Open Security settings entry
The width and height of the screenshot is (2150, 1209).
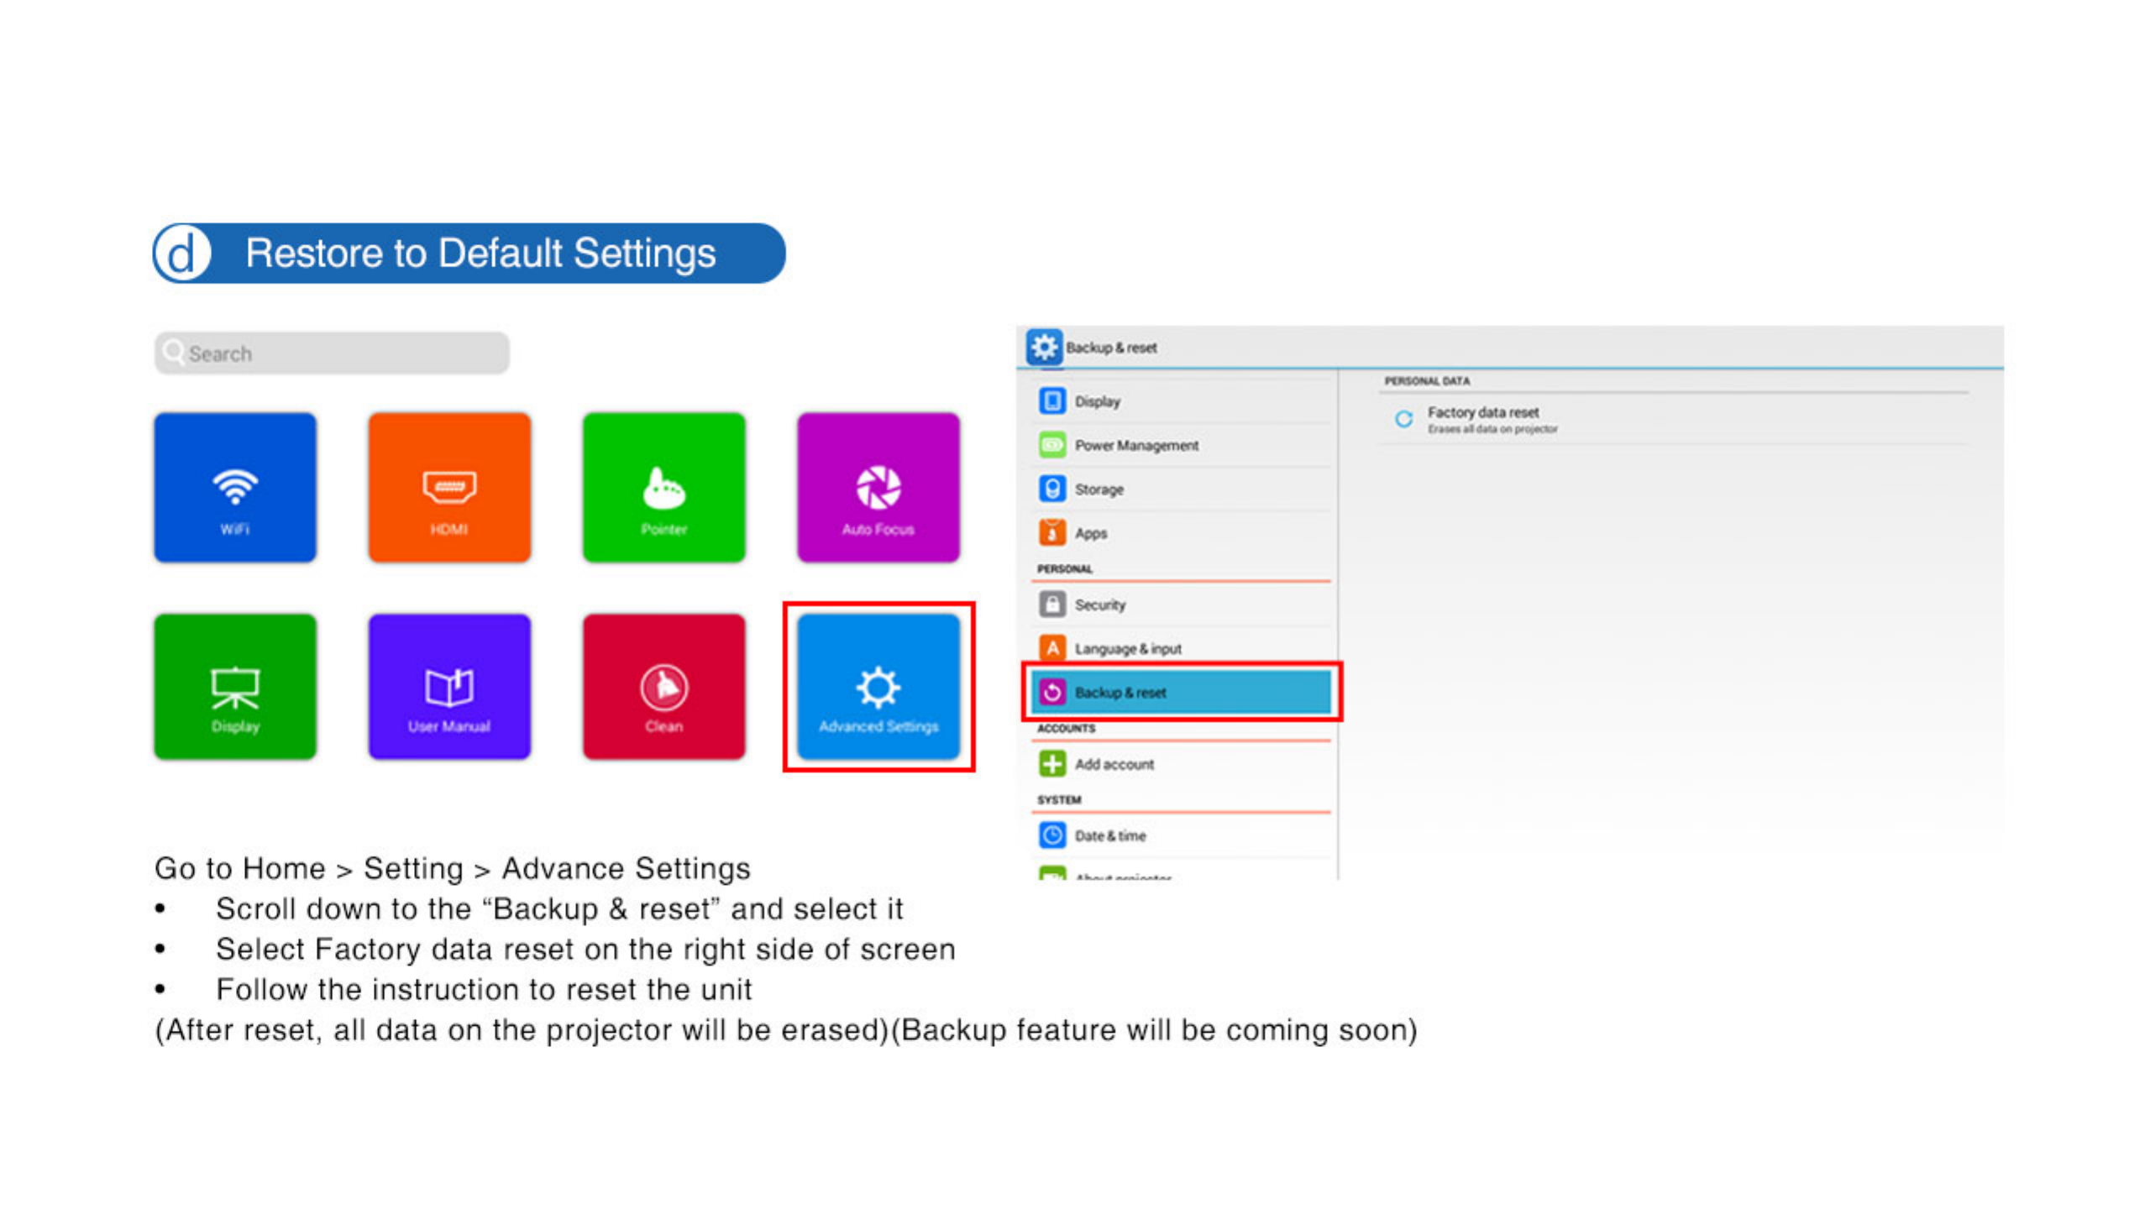pyautogui.click(x=1099, y=604)
